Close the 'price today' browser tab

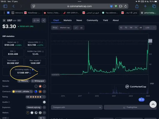pyautogui.click(x=142, y=13)
